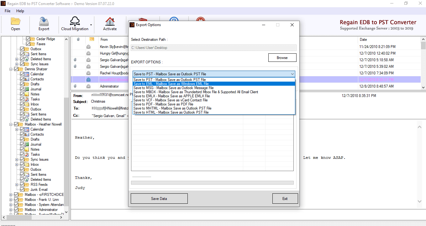Uncheck the RSS Feeds checkbox

click(22, 185)
